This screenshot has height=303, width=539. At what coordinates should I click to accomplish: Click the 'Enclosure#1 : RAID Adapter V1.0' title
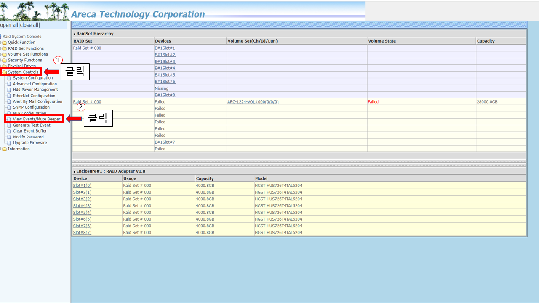tap(111, 171)
